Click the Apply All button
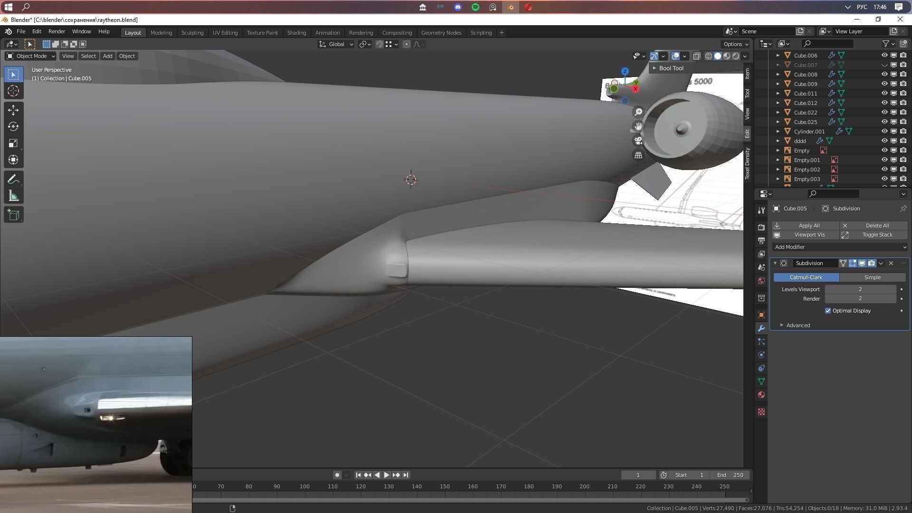Viewport: 912px width, 513px height. (x=809, y=226)
